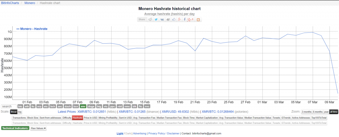This screenshot has width=339, height=137.
Task: Open the Raw Values dropdown
Action: click(x=38, y=128)
